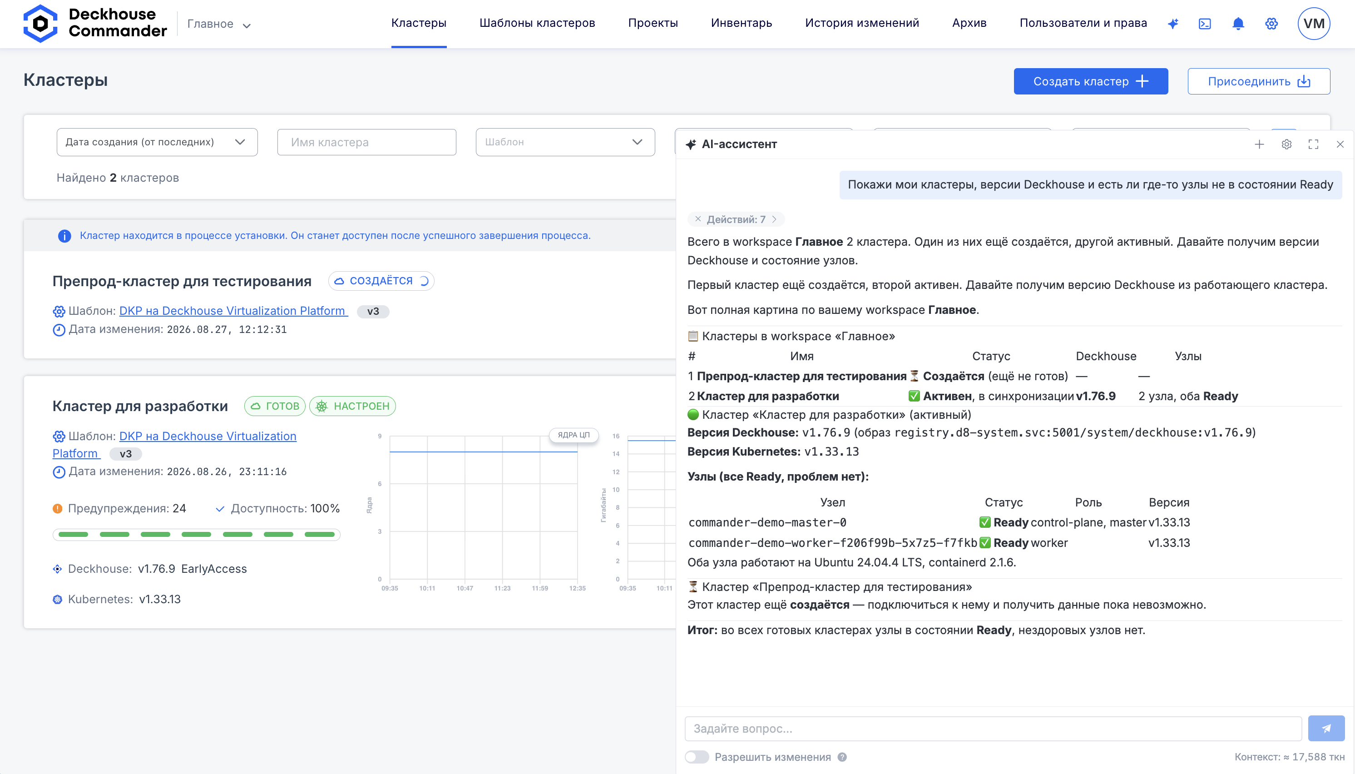Click the commander-demo-worker node name row
This screenshot has height=774, width=1355.
point(833,543)
